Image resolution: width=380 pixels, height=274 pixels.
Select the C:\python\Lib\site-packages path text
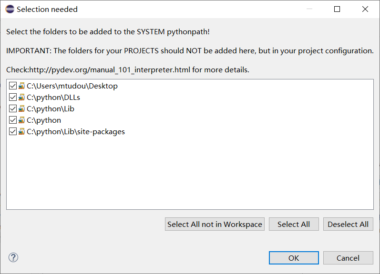point(76,132)
